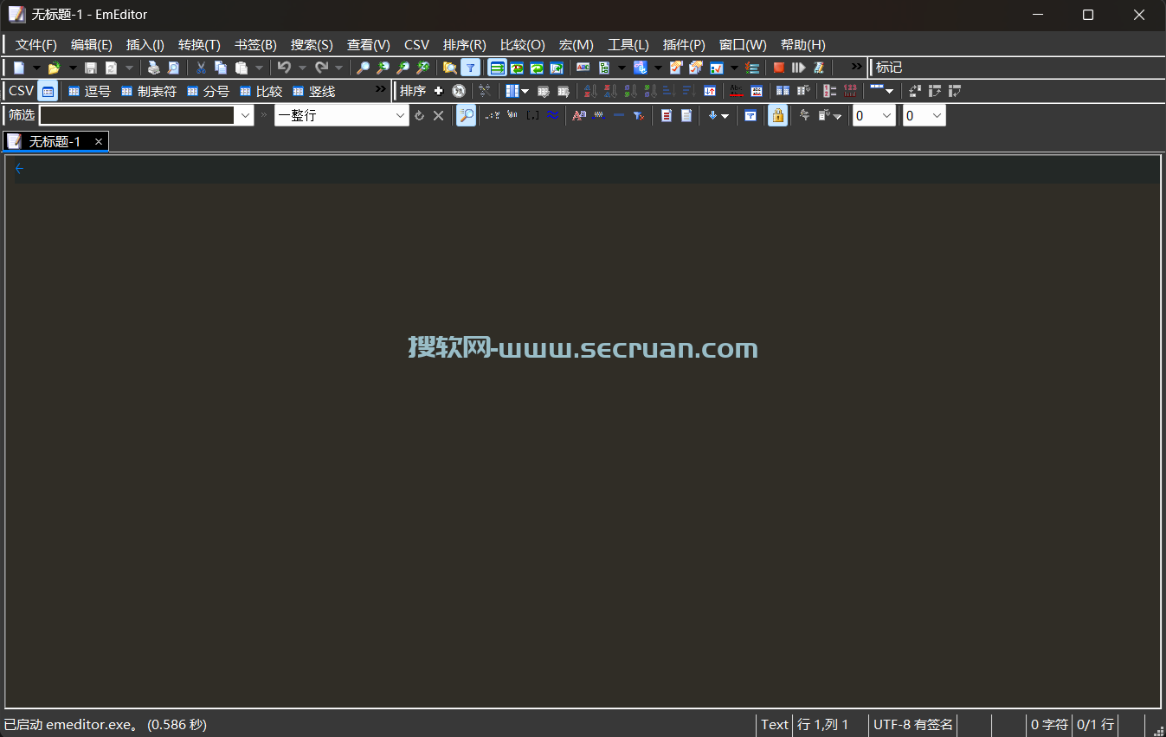Toggle the yellow padlock button

777,115
